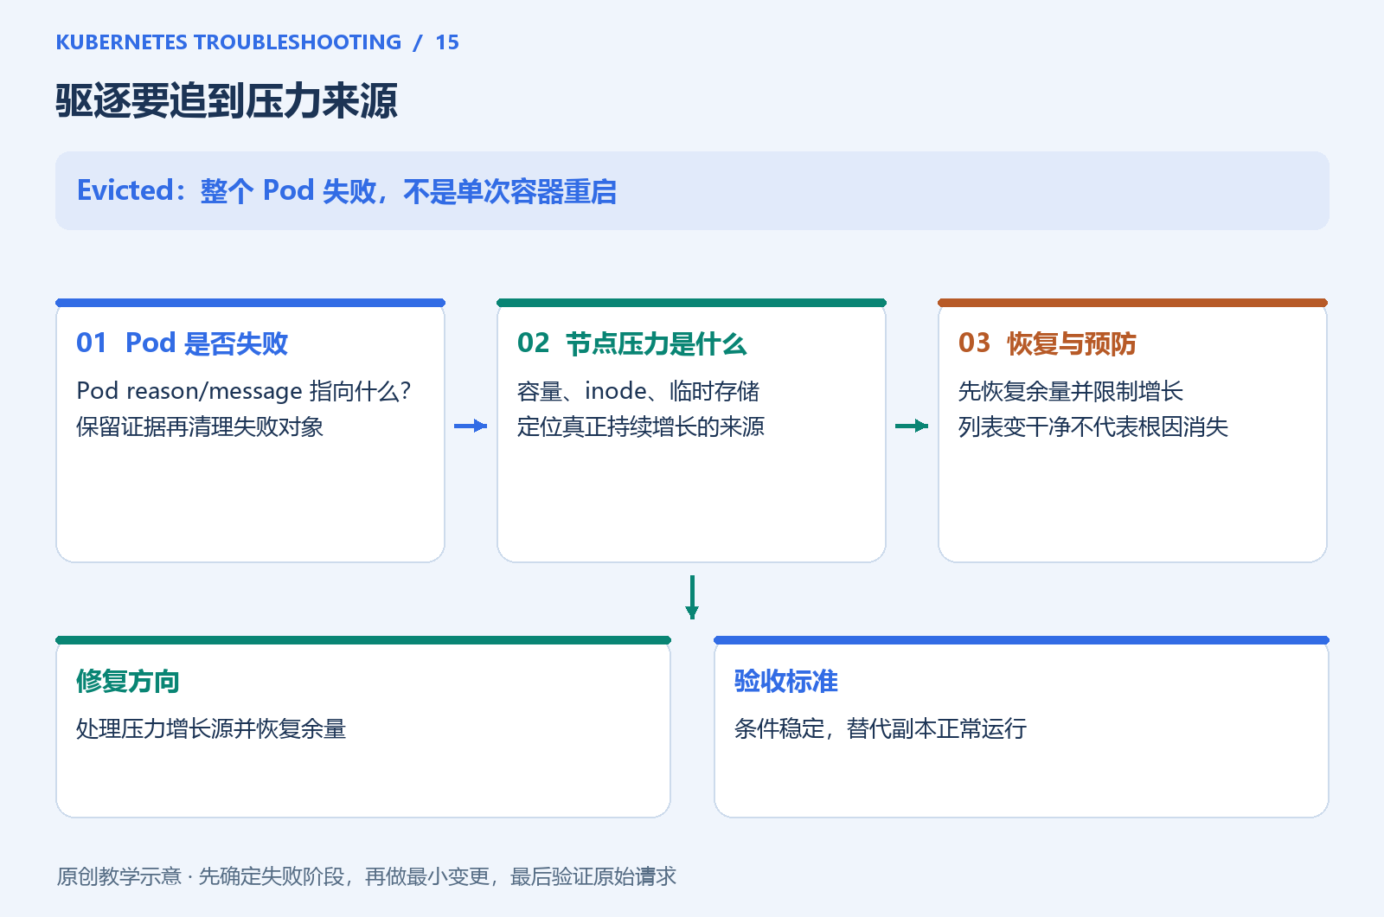Select the line '条件稳定，替代副本正常运行'
Image resolution: width=1384 pixels, height=917 pixels.
click(881, 728)
